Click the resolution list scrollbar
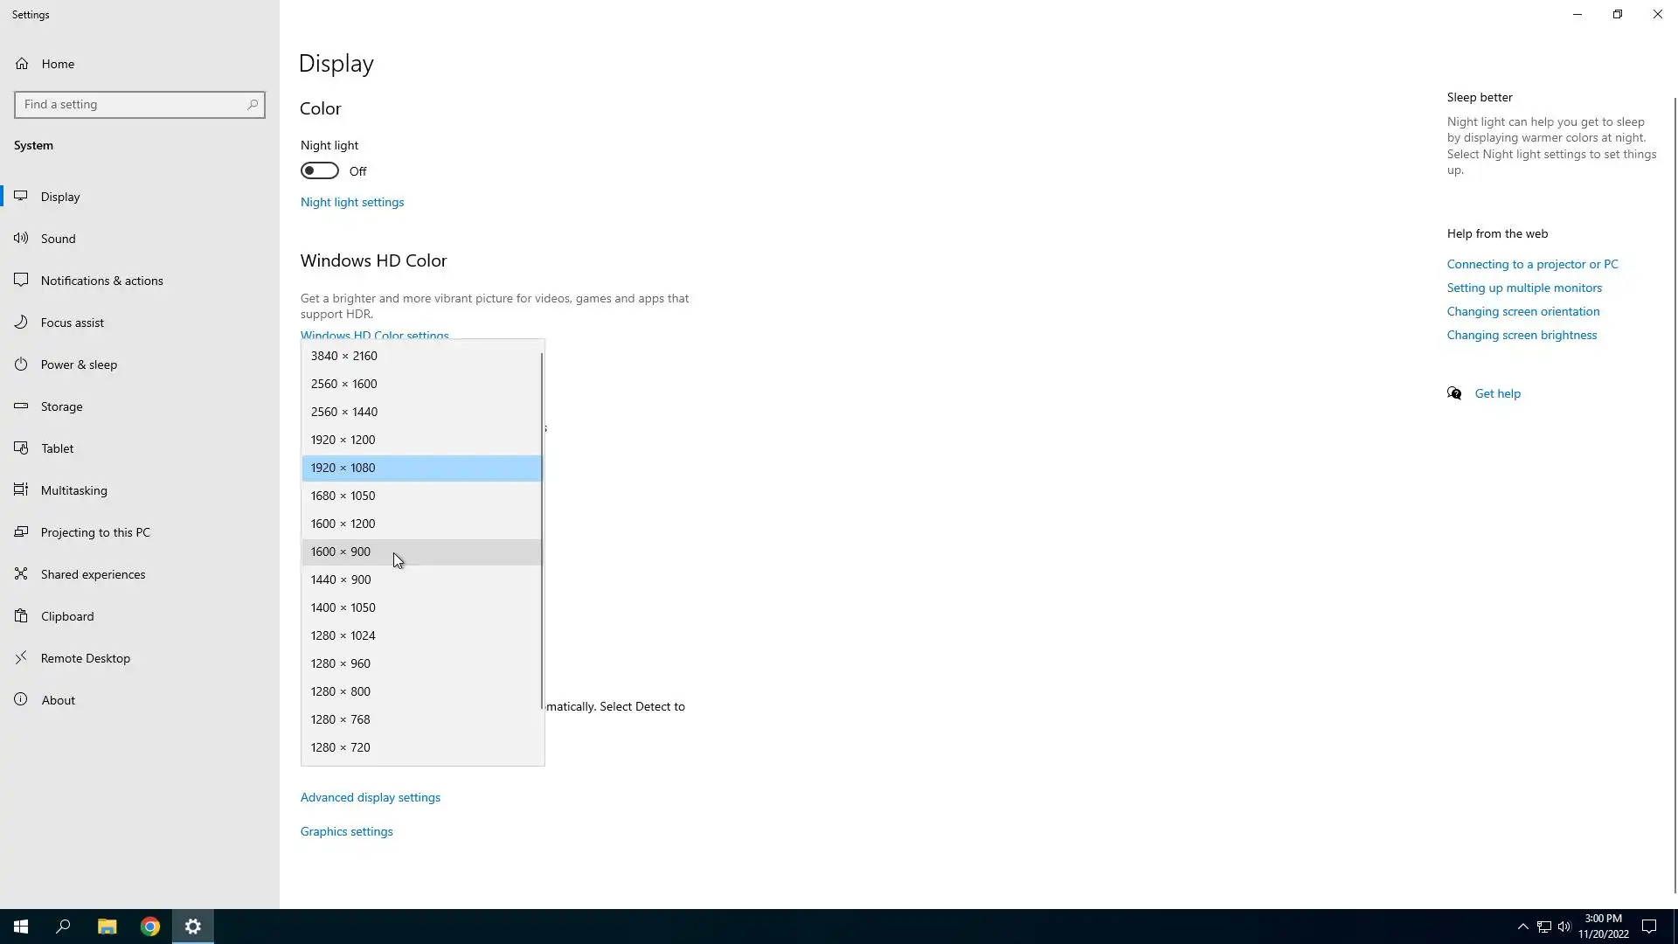 (x=542, y=524)
